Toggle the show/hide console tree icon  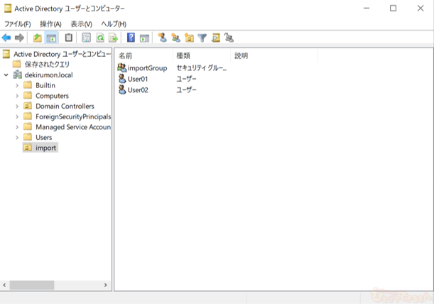point(51,38)
